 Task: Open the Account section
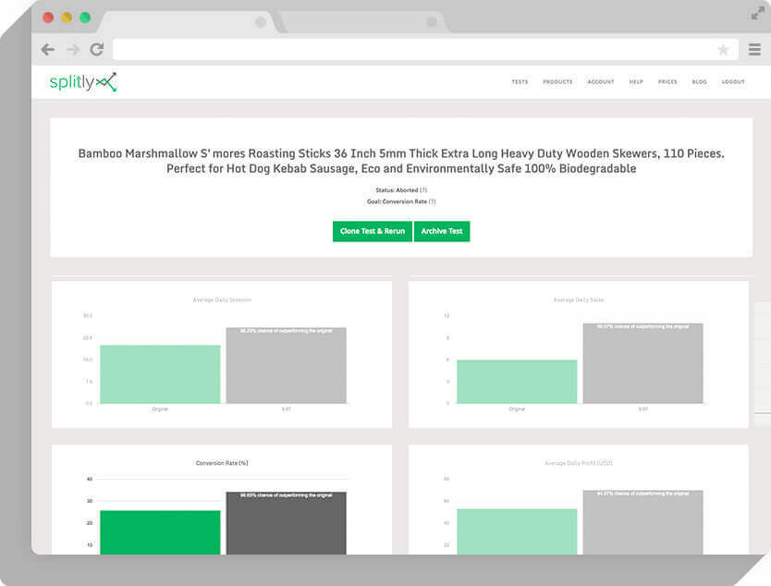point(600,82)
